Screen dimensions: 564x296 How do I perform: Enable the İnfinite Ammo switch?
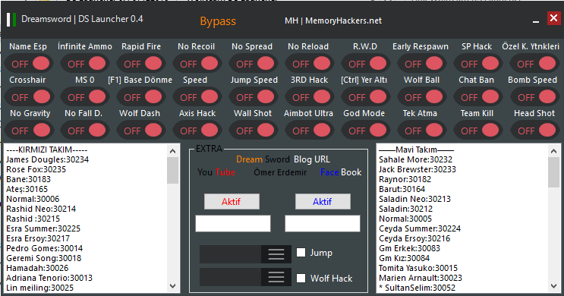click(85, 64)
